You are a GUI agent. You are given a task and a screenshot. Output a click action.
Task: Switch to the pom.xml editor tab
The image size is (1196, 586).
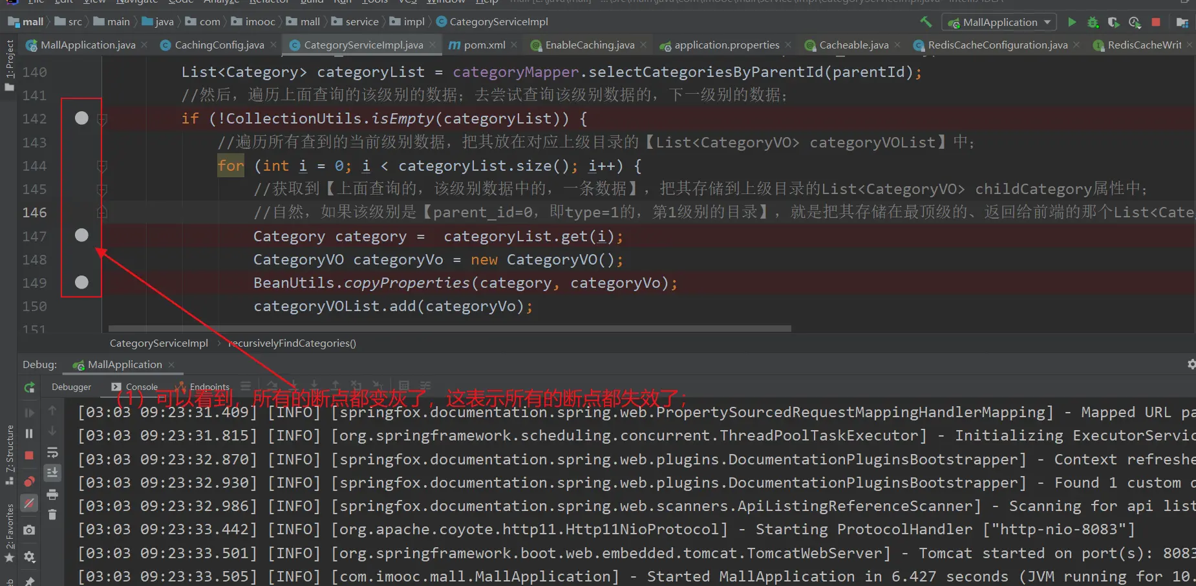484,45
